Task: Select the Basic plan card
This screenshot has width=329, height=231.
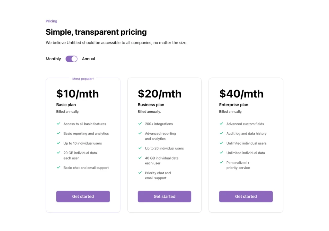Action: [83, 144]
